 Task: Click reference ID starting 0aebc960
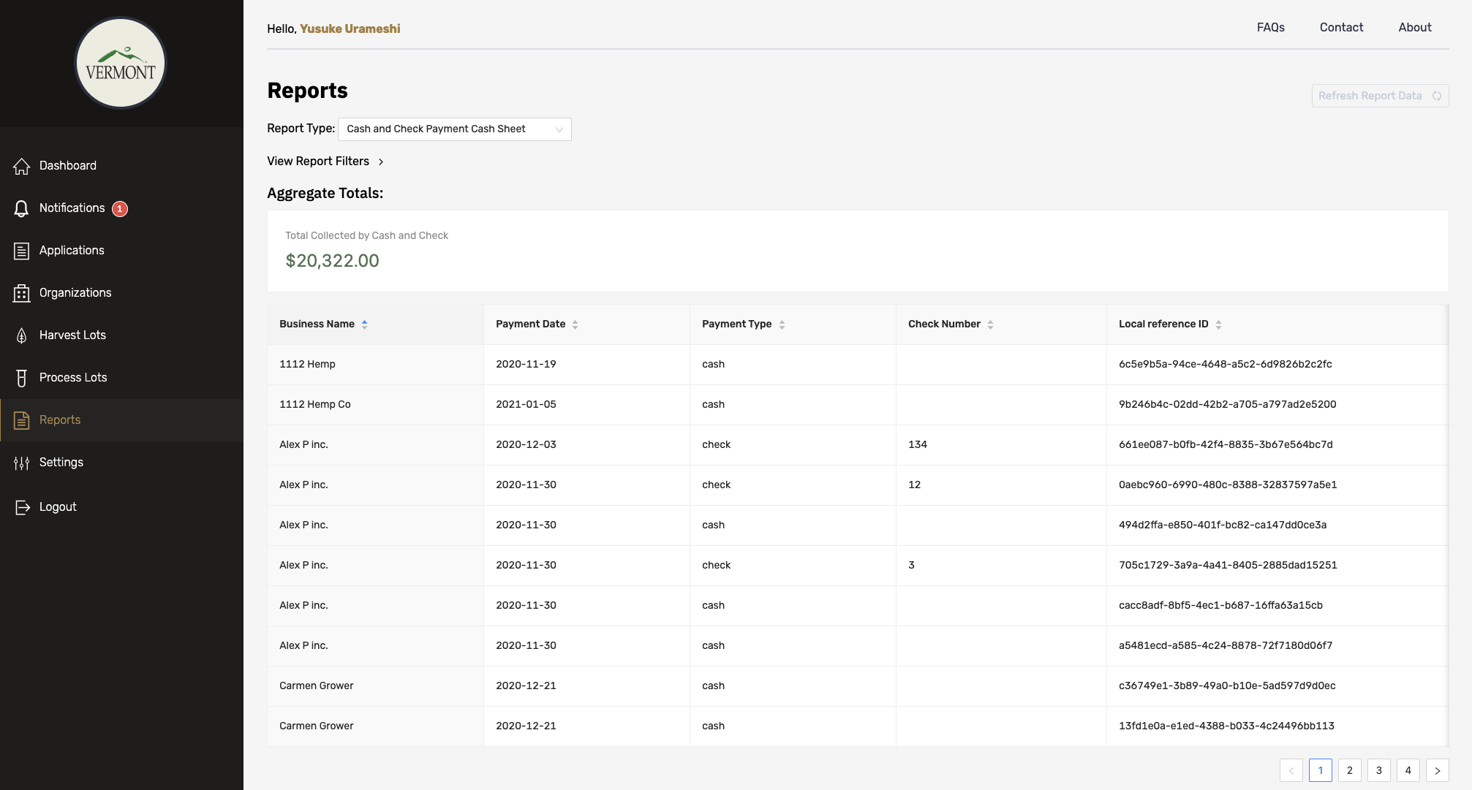click(1228, 485)
